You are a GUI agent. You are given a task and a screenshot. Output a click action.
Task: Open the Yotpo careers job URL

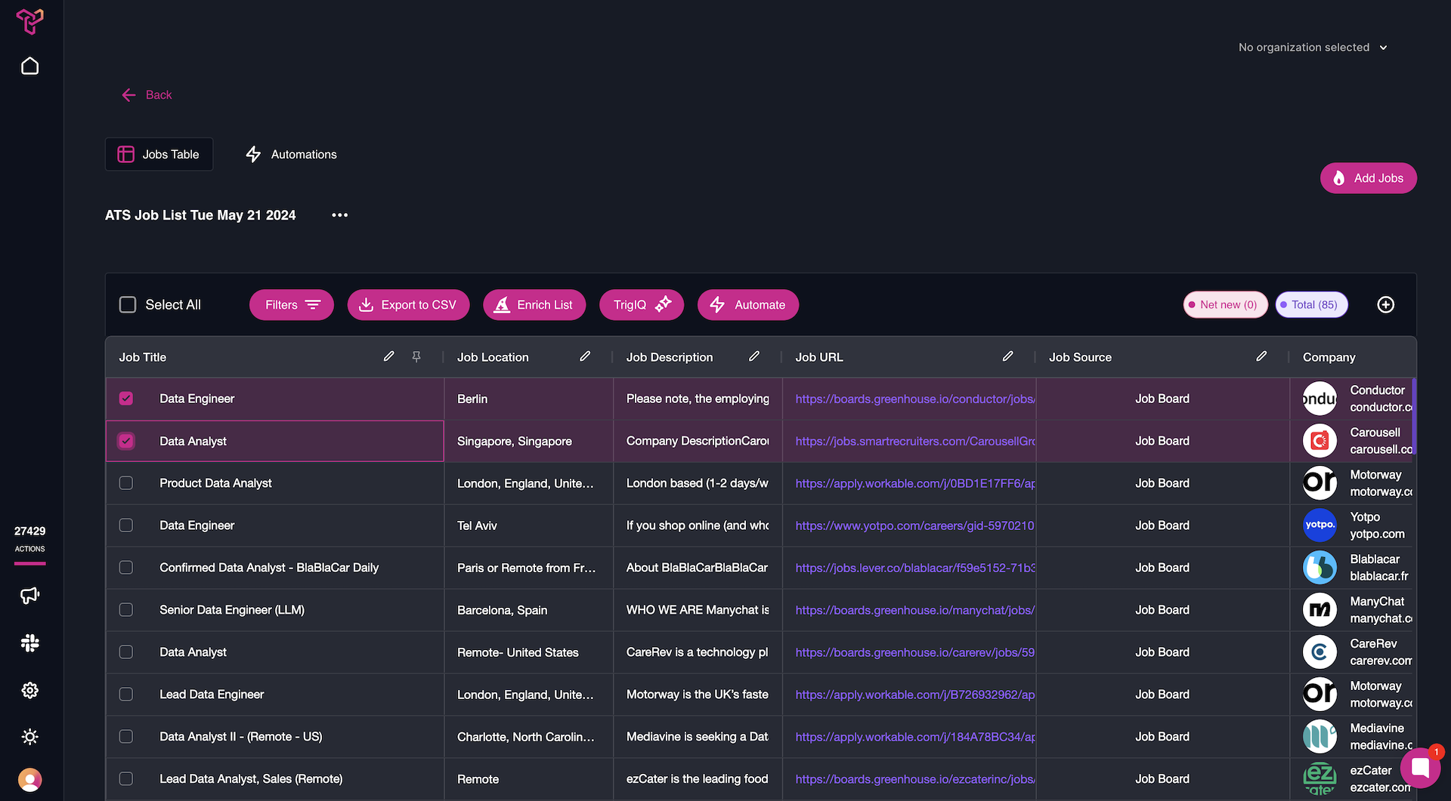pyautogui.click(x=915, y=525)
